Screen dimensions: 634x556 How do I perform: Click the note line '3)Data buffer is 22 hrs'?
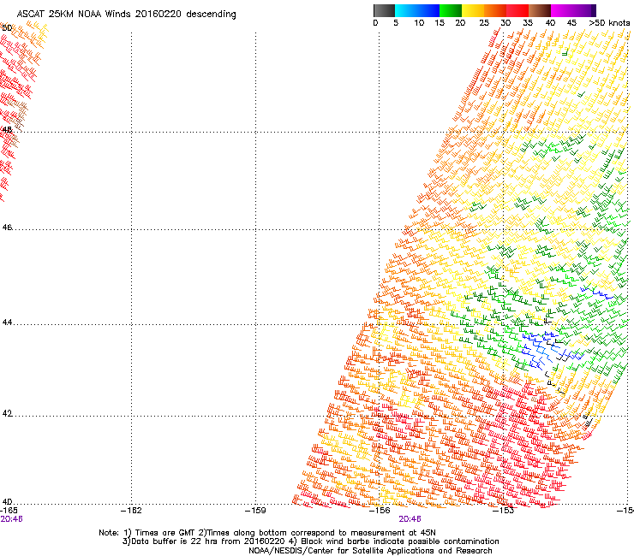310,541
